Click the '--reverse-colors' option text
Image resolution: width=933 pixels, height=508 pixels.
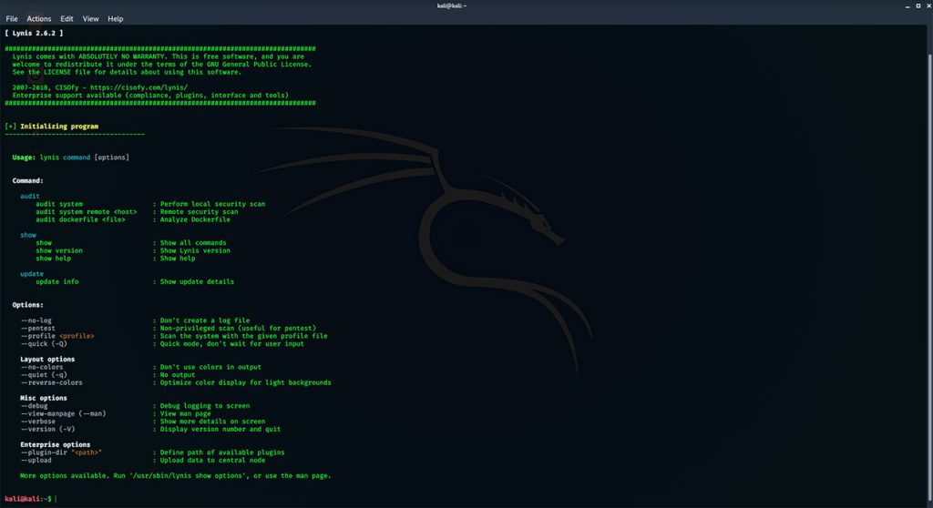(52, 382)
